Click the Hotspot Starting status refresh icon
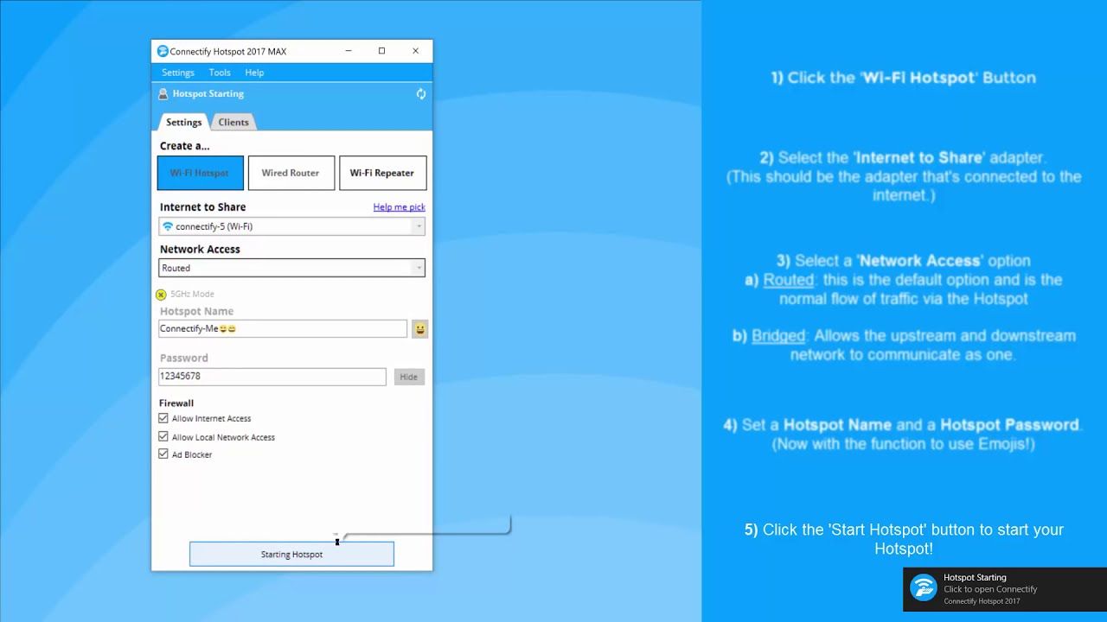Image resolution: width=1107 pixels, height=622 pixels. (421, 93)
